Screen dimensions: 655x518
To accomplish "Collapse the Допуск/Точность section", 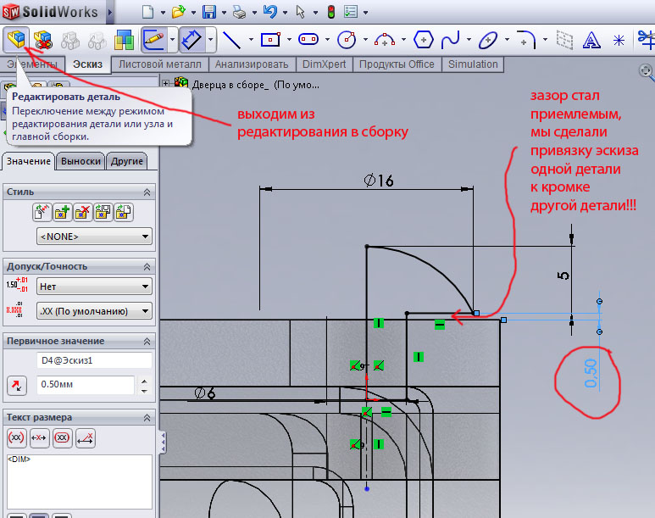I will click(147, 266).
